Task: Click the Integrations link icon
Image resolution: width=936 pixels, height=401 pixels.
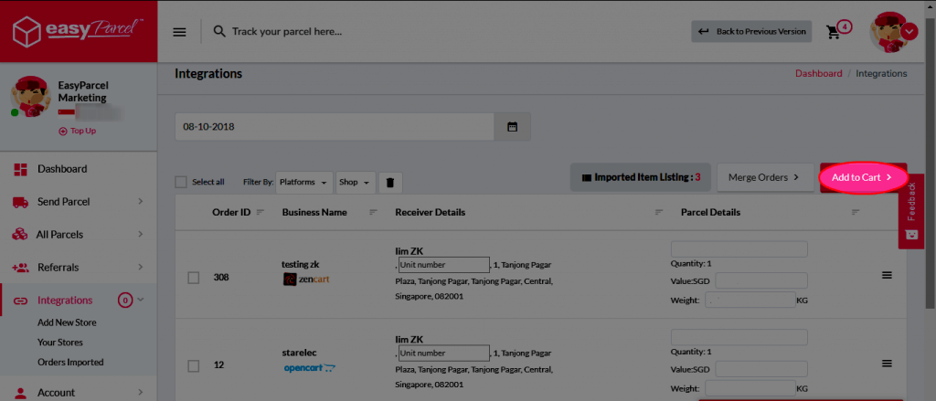Action: tap(21, 301)
